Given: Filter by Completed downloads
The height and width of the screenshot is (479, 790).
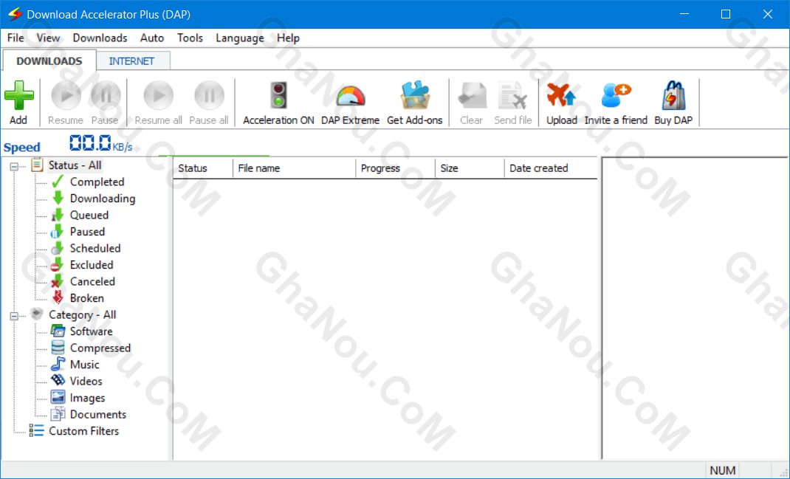Looking at the screenshot, I should (x=97, y=182).
